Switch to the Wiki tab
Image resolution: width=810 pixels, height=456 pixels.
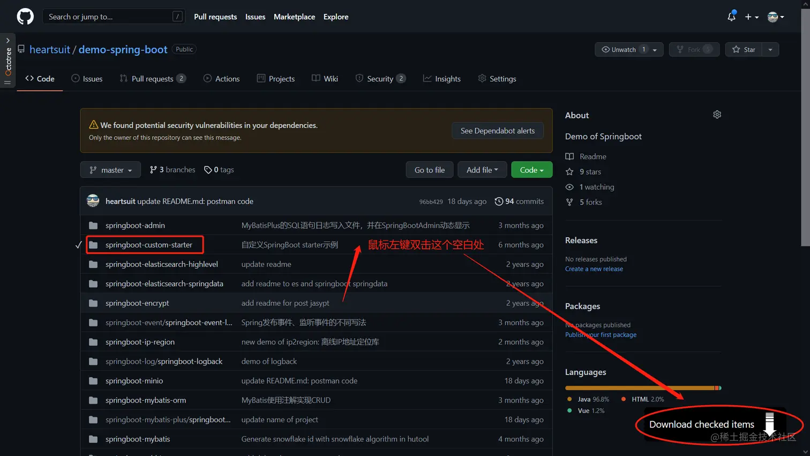coord(325,78)
